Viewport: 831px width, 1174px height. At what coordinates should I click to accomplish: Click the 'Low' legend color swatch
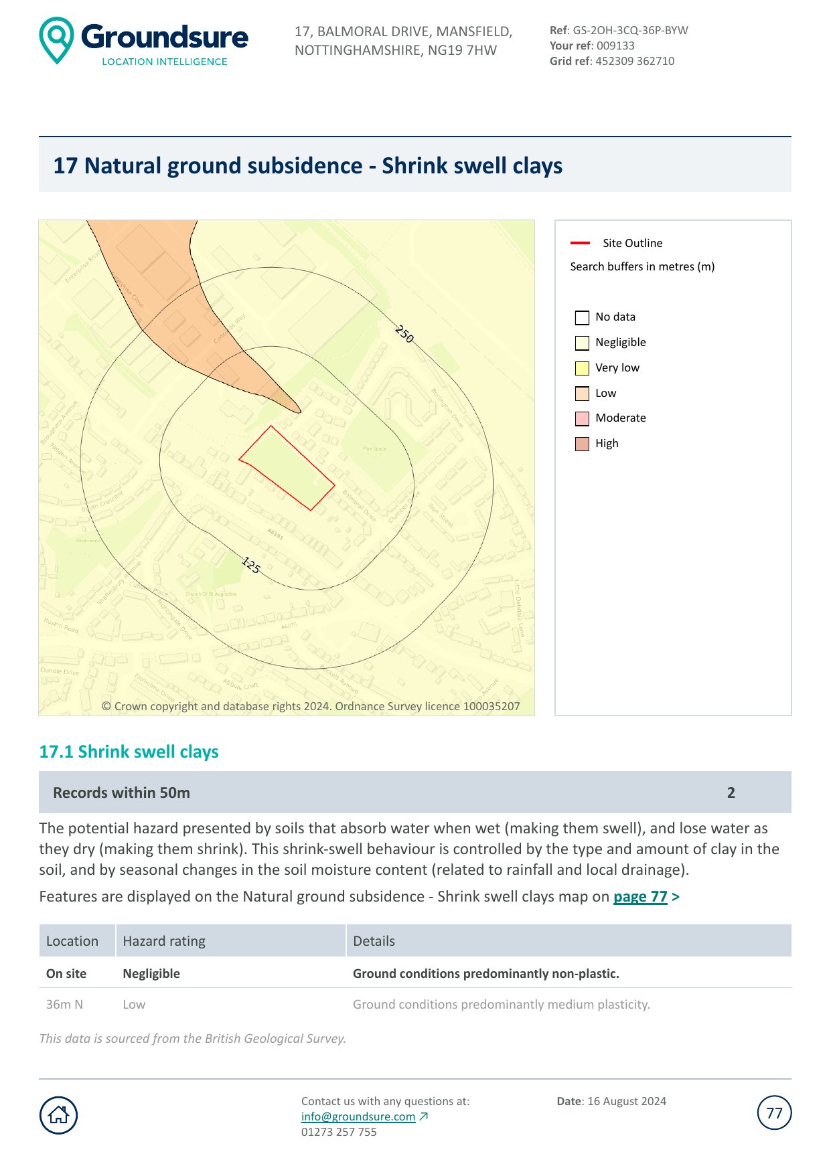click(x=583, y=394)
